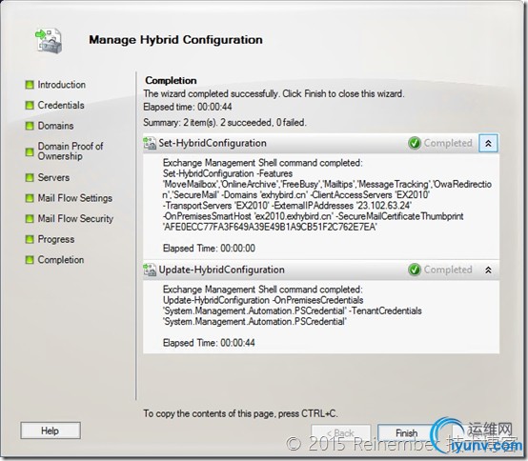Collapse the Set-HybridConfiguration details section

click(x=488, y=143)
